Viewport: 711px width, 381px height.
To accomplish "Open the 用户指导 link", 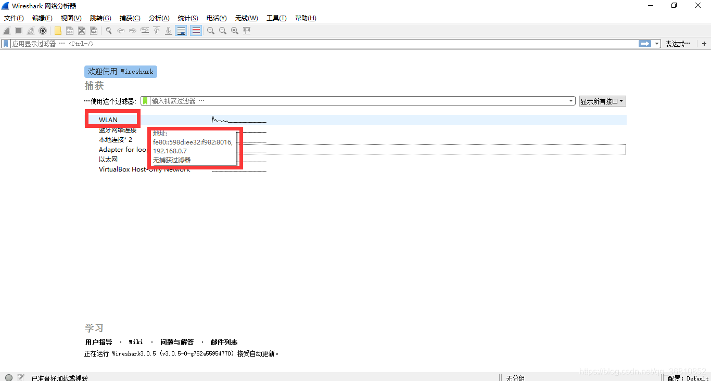I will pyautogui.click(x=98, y=342).
